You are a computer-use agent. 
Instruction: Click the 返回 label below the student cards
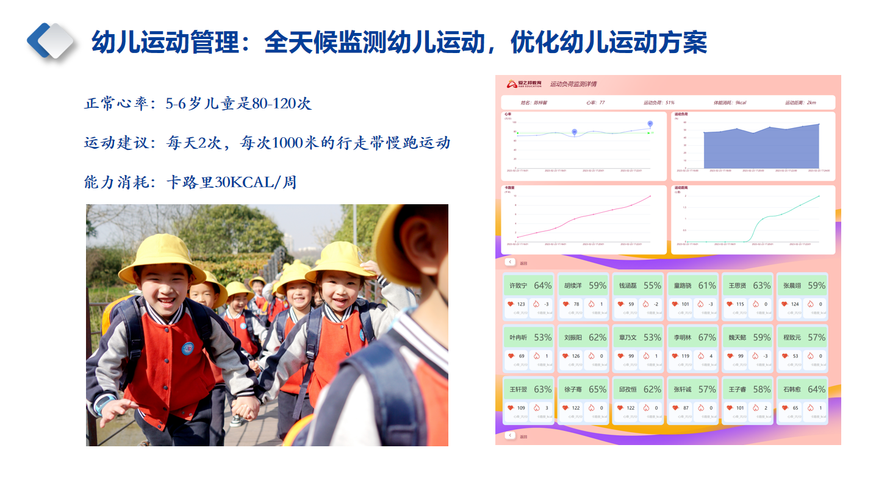point(523,437)
